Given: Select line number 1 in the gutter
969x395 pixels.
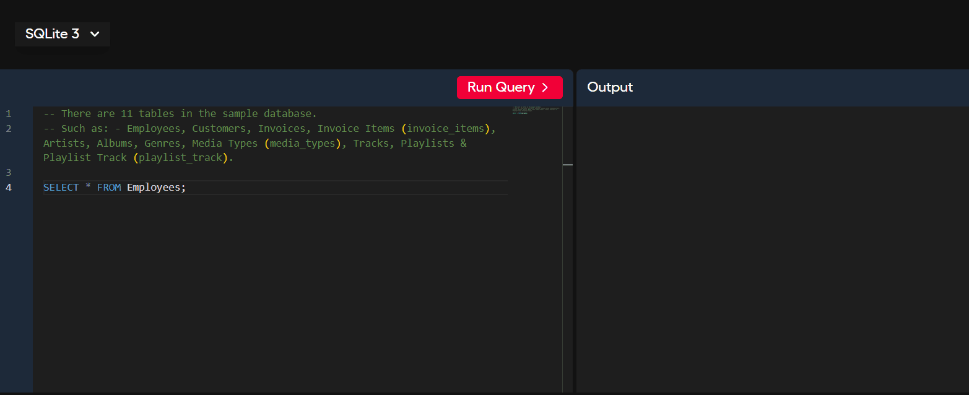Looking at the screenshot, I should click(x=9, y=114).
